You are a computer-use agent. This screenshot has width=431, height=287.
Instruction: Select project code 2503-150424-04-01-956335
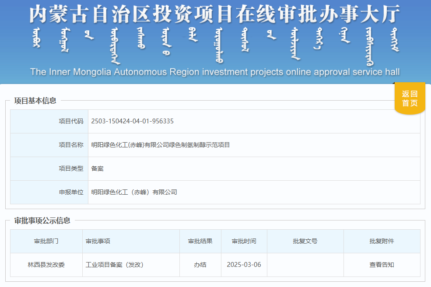[x=132, y=121]
